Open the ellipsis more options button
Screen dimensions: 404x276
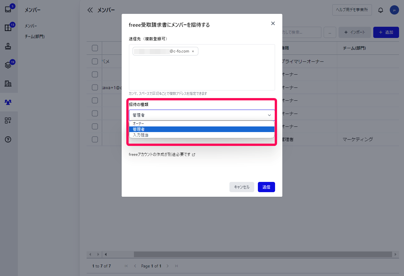coord(330,32)
